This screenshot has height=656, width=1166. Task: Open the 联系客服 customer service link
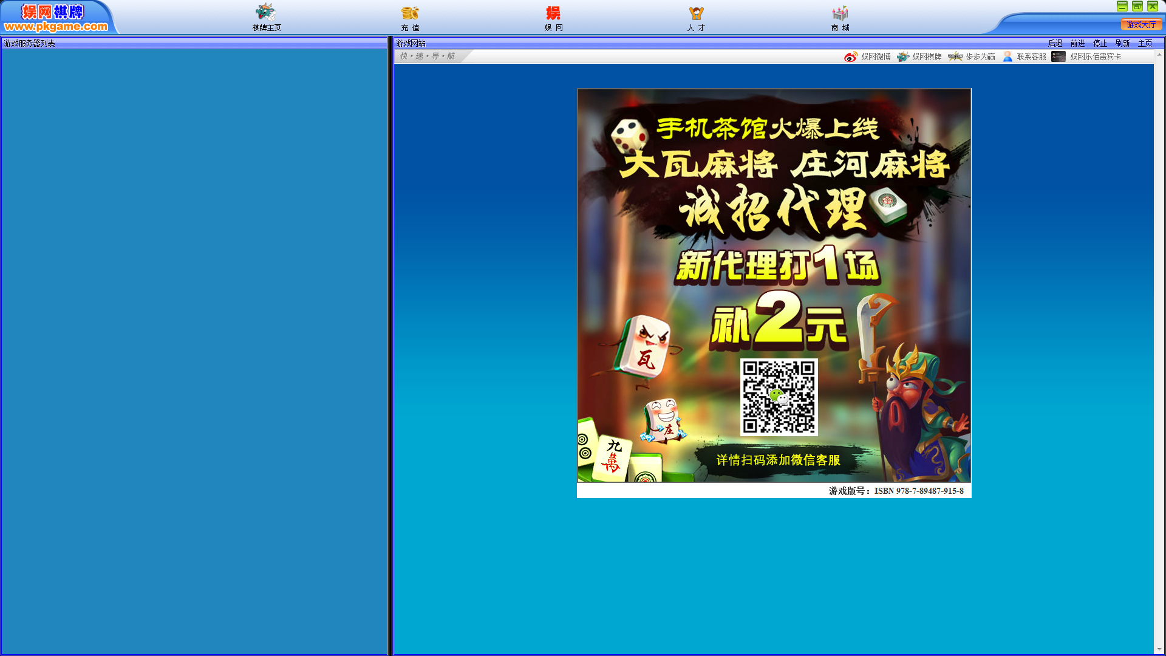[1031, 56]
